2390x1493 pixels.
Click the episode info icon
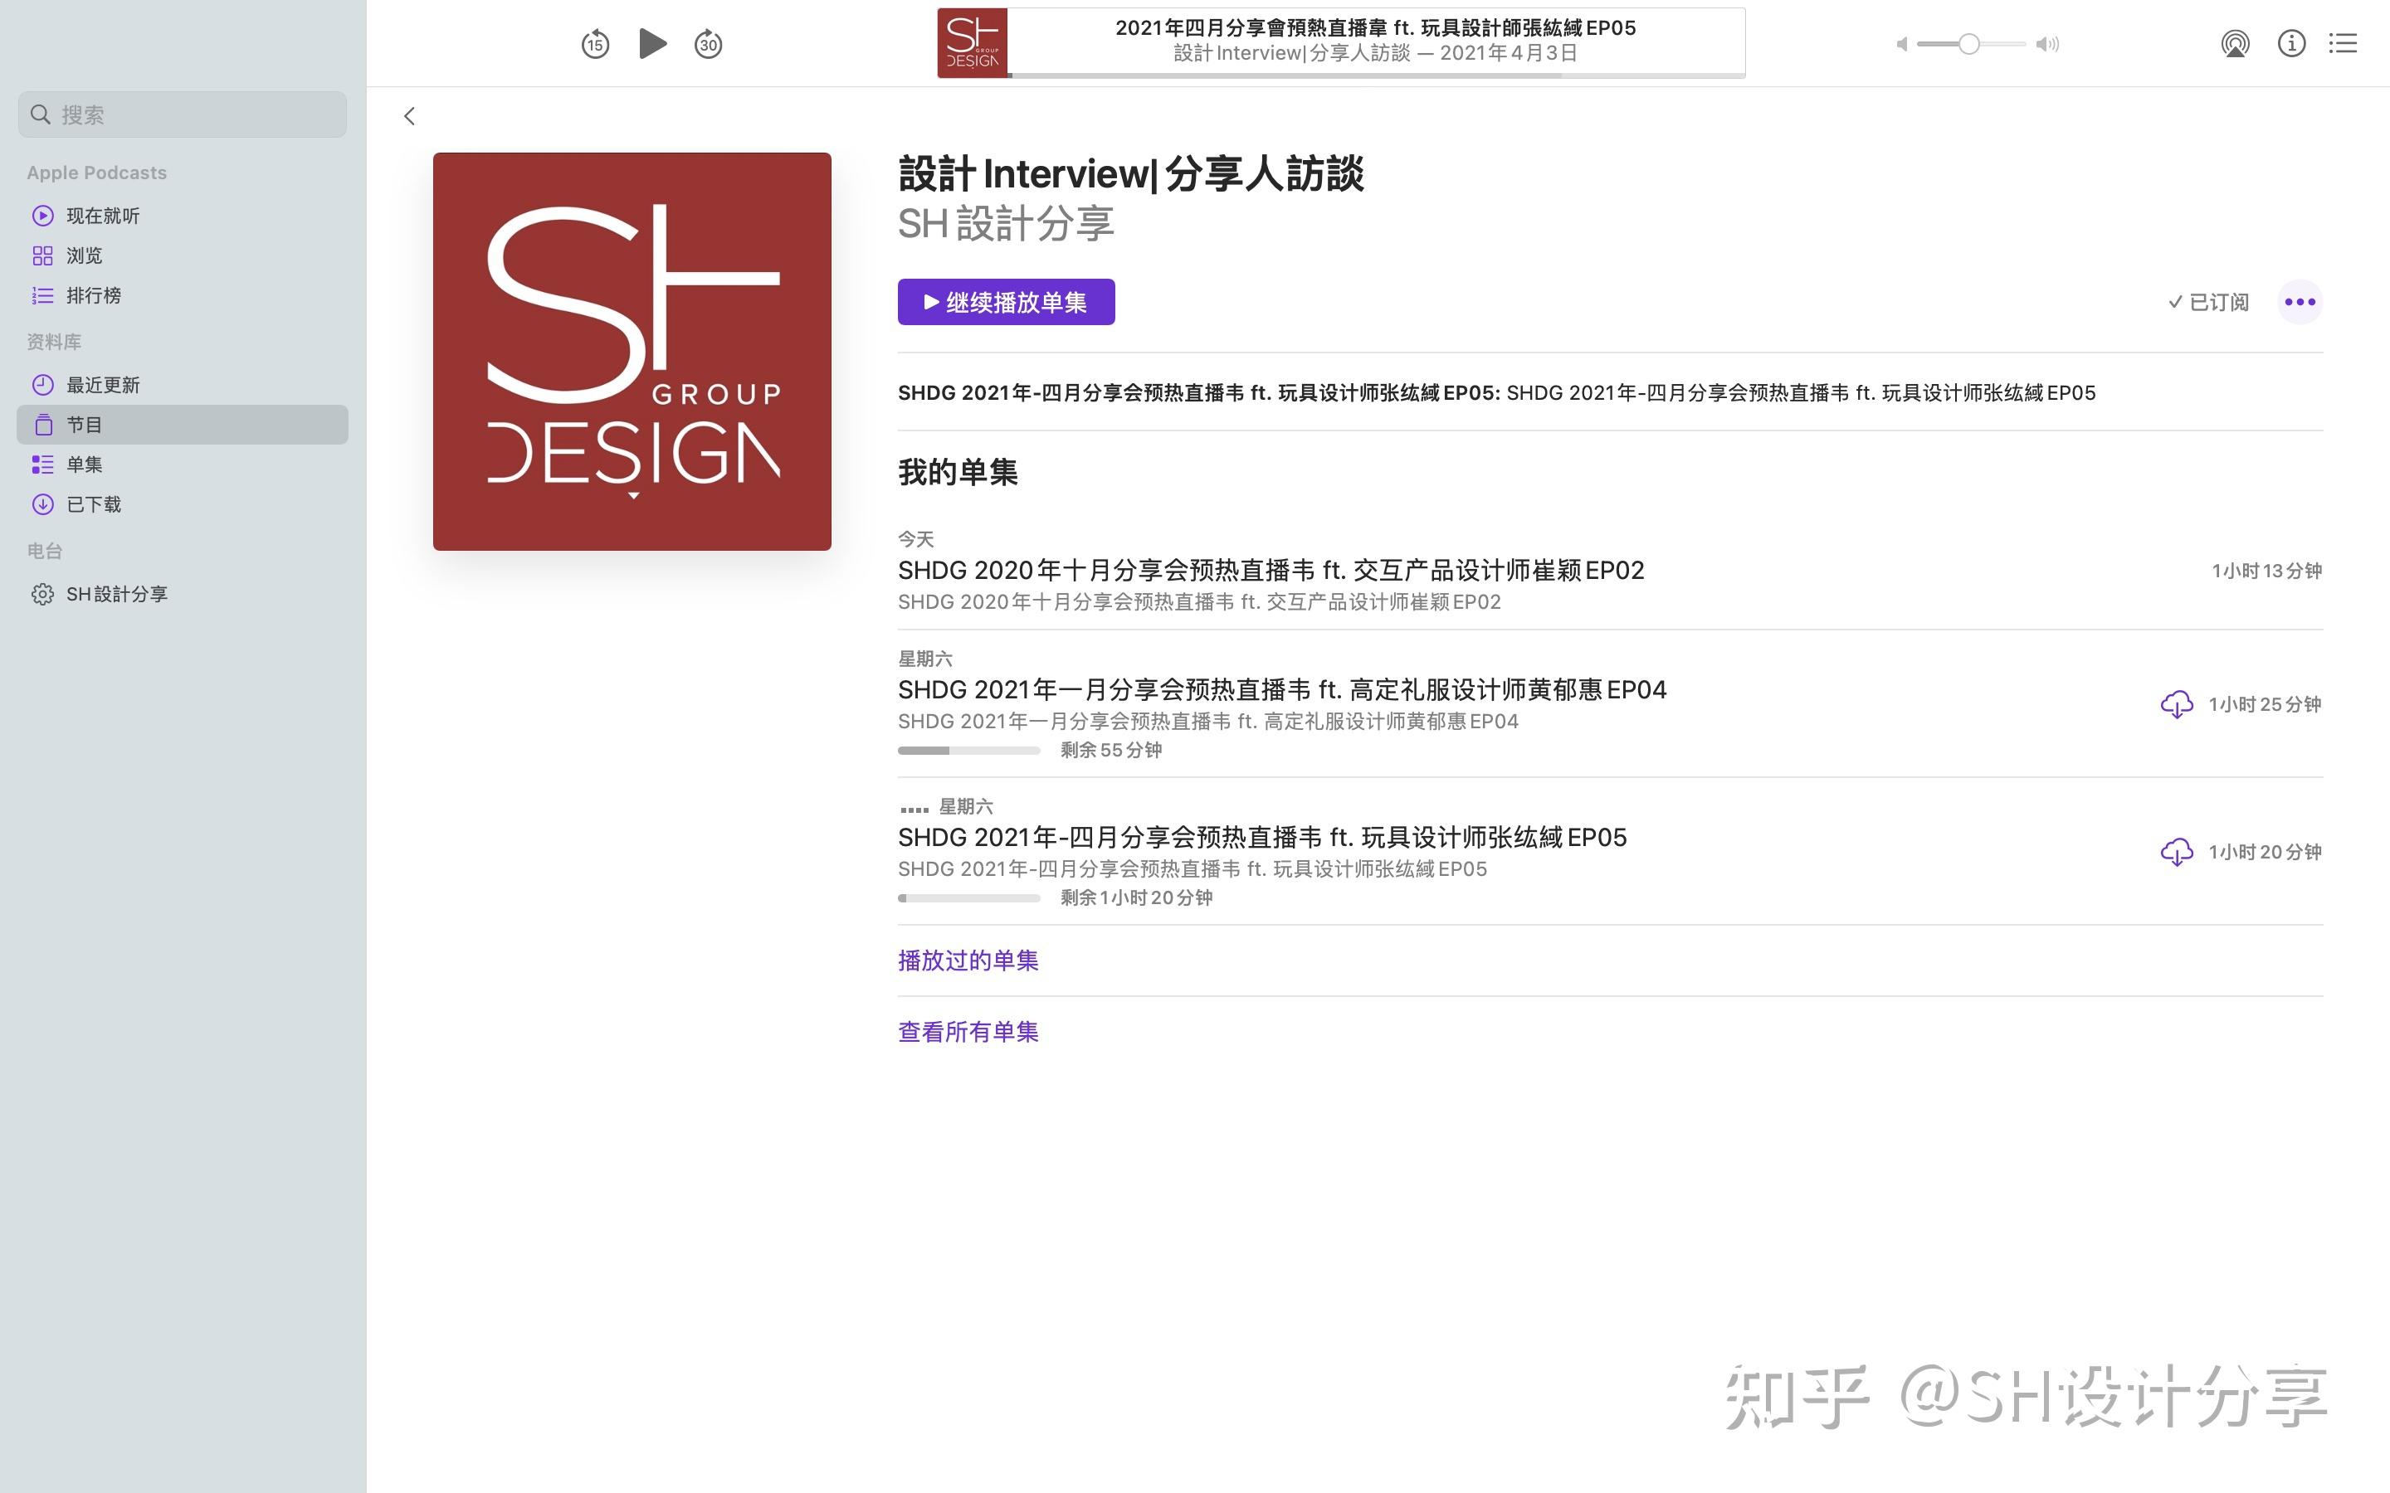coord(2291,43)
